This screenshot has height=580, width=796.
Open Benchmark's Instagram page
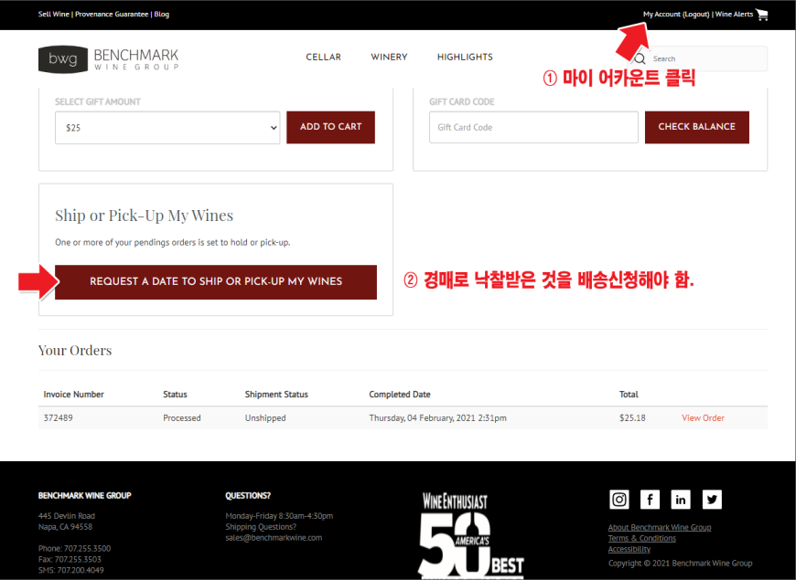click(x=619, y=500)
